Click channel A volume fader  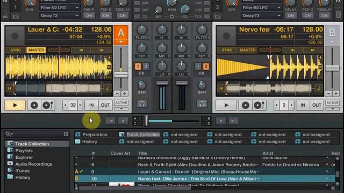[162, 83]
